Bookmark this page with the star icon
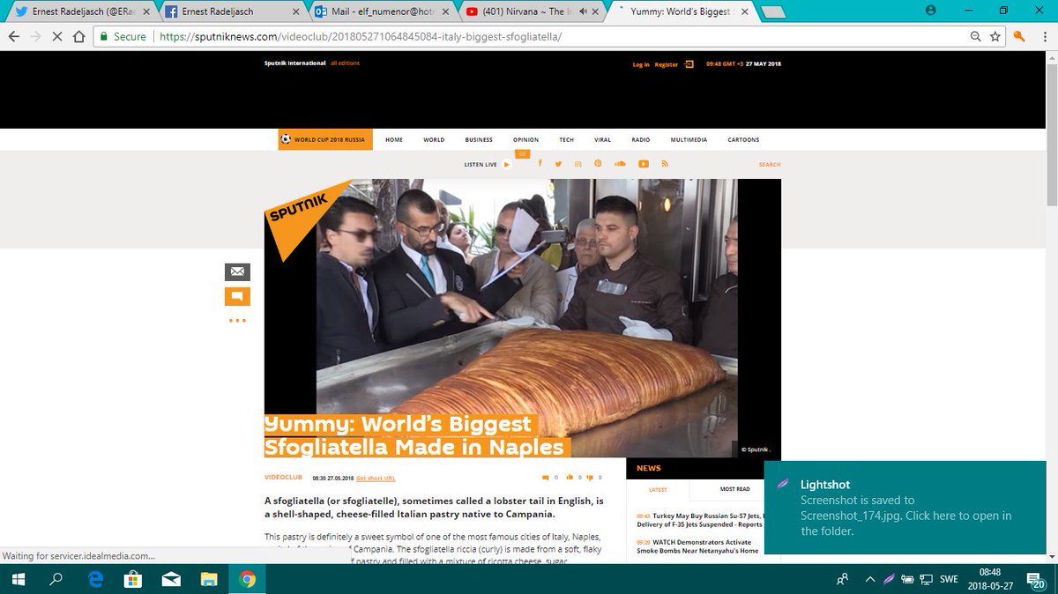This screenshot has width=1058, height=594. pos(995,37)
